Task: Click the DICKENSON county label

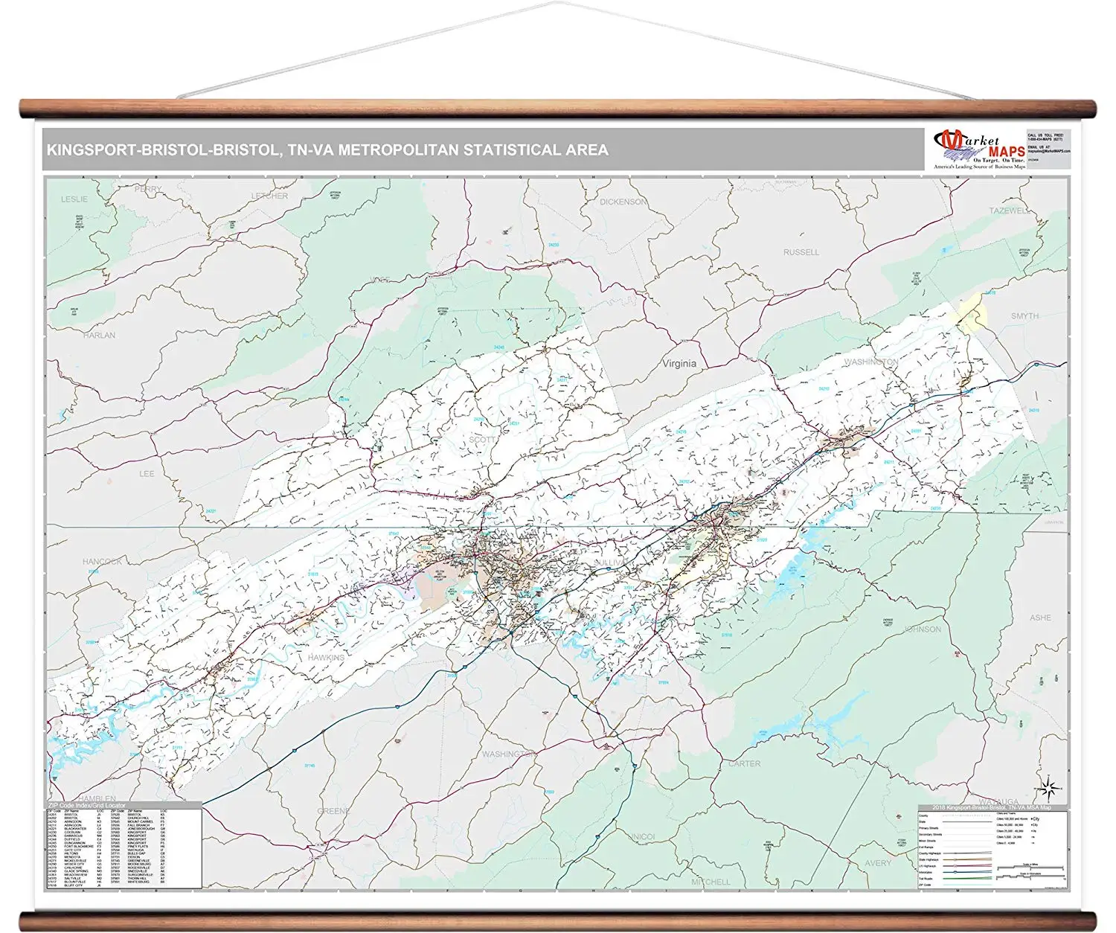Action: (x=623, y=202)
